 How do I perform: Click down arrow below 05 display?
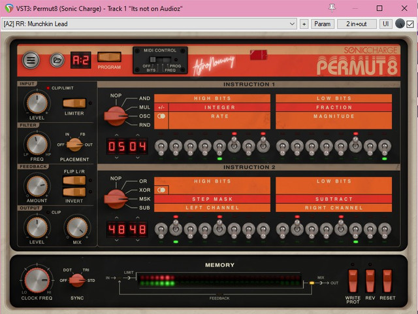[116, 158]
